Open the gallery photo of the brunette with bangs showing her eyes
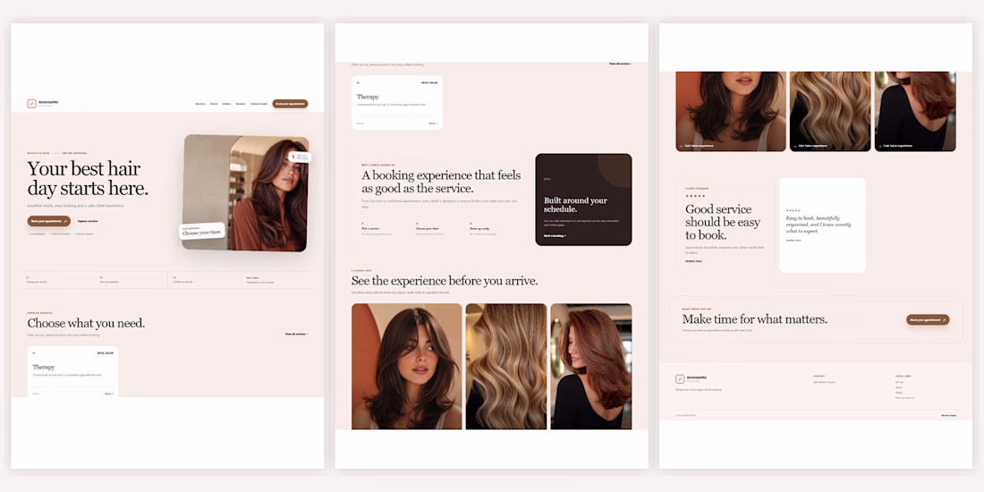 [407, 367]
